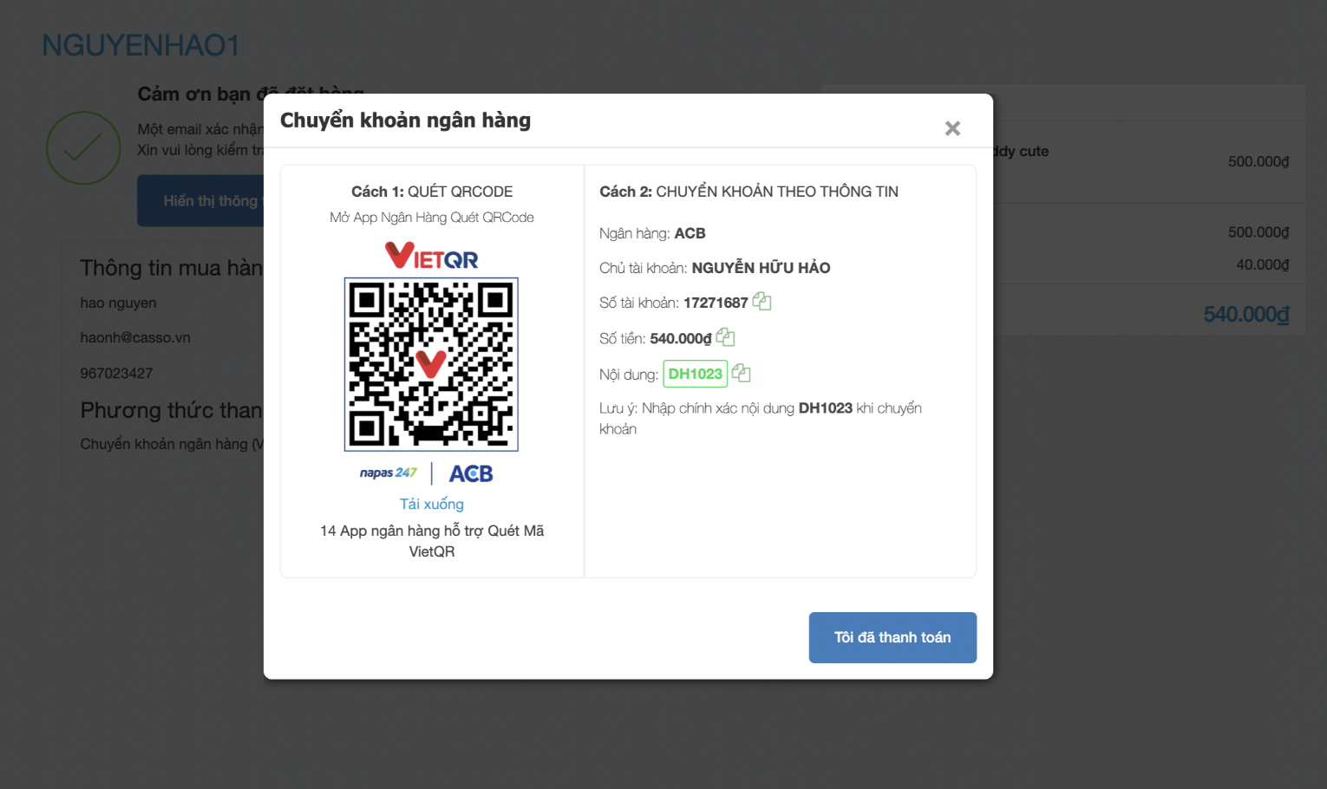Click the VietQR logo above the QR code

[431, 256]
